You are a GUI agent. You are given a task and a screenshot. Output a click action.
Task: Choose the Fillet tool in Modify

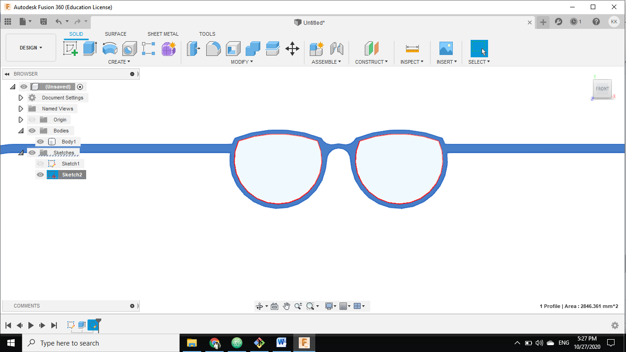(213, 48)
